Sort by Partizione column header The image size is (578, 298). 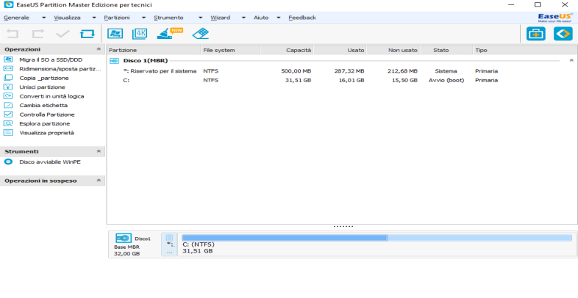[x=154, y=50]
